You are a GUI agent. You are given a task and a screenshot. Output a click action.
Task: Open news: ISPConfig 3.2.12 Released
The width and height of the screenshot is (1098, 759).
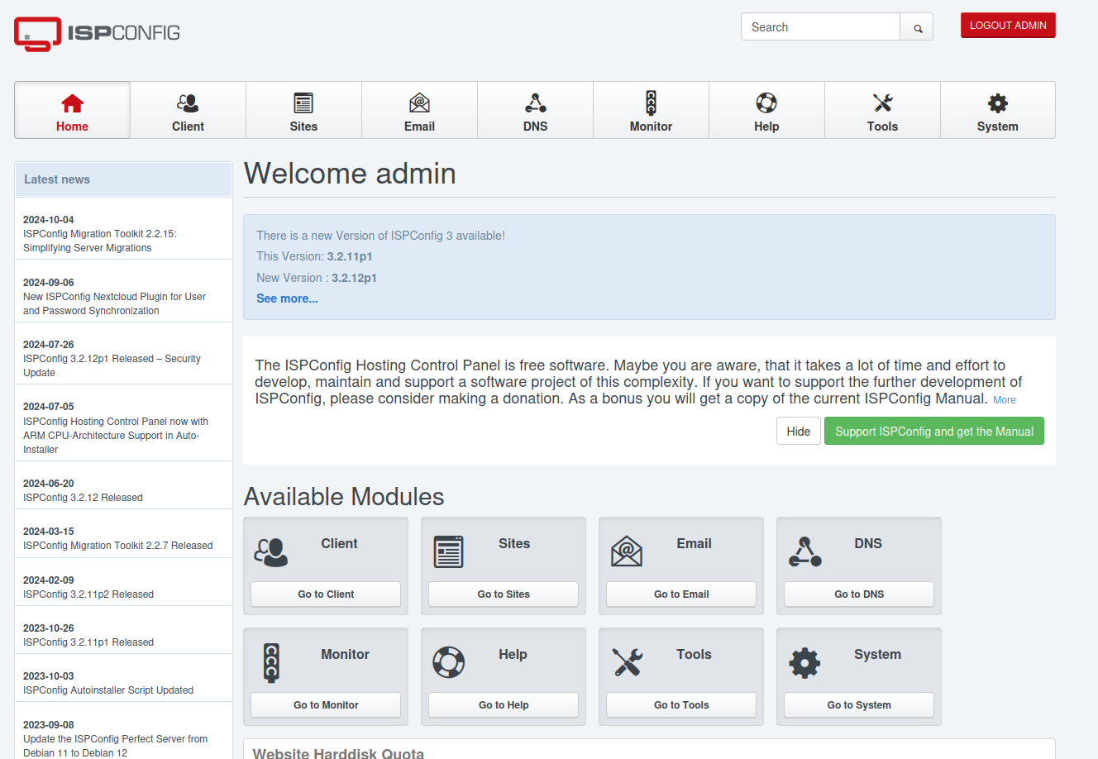(x=83, y=498)
